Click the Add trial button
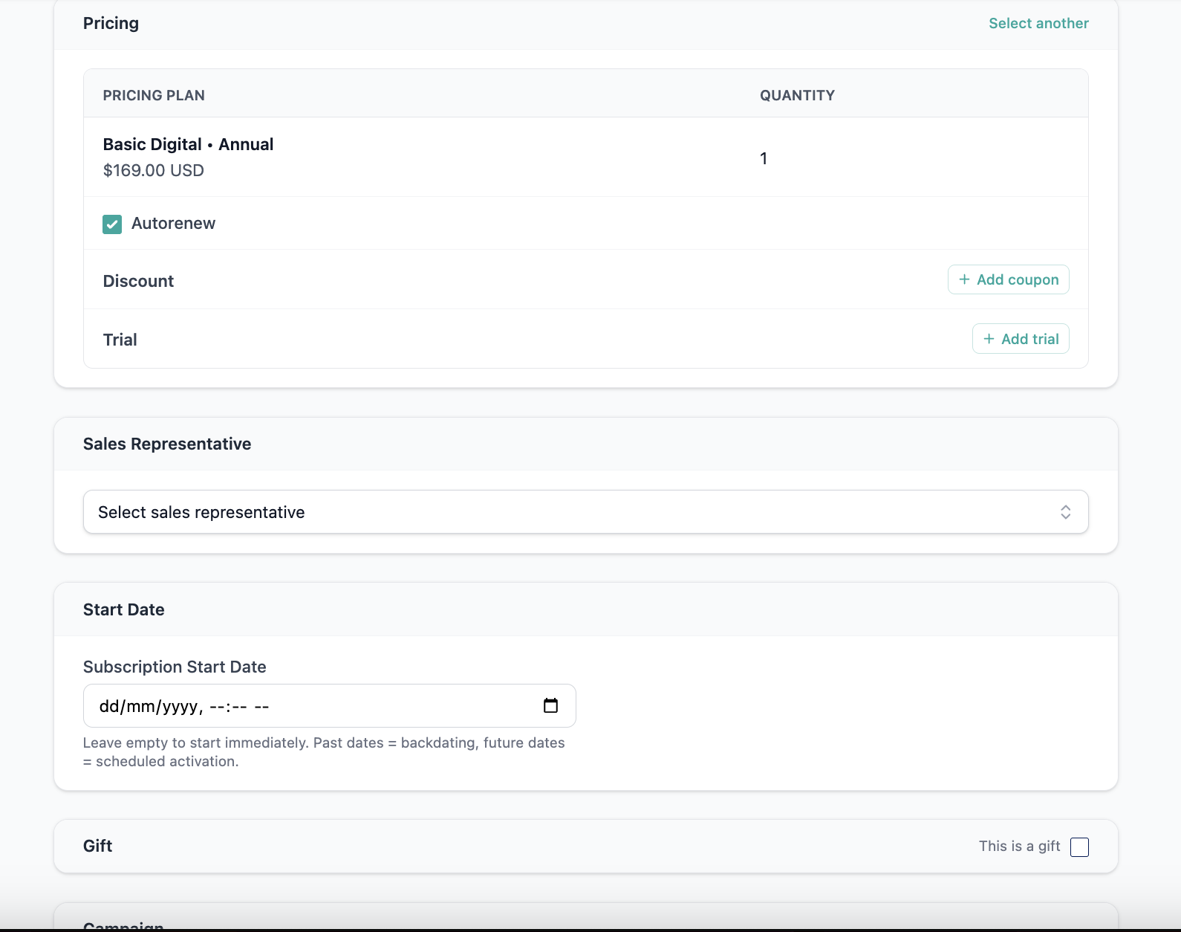Screen dimensions: 1181x932 pos(1021,339)
